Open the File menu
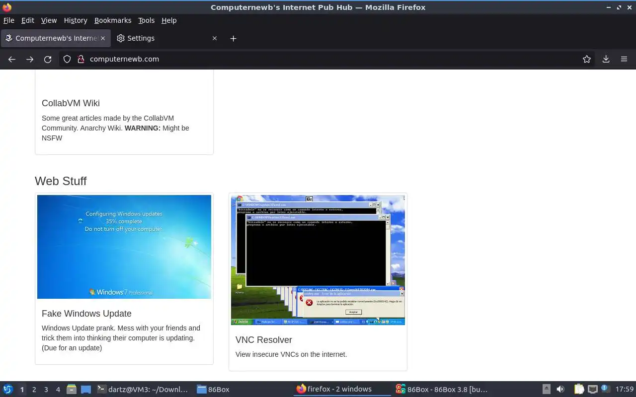Image resolution: width=636 pixels, height=397 pixels. (x=9, y=20)
